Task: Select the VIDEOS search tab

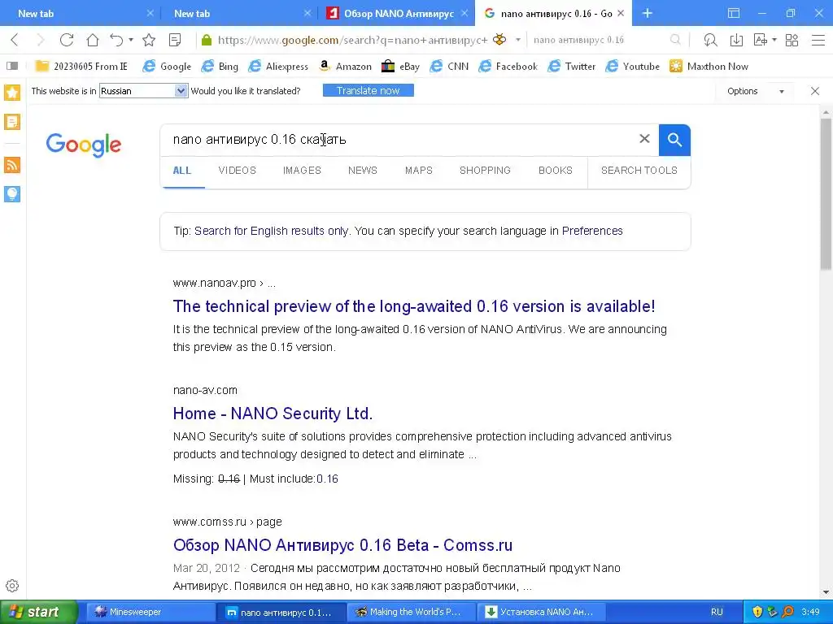Action: point(237,171)
